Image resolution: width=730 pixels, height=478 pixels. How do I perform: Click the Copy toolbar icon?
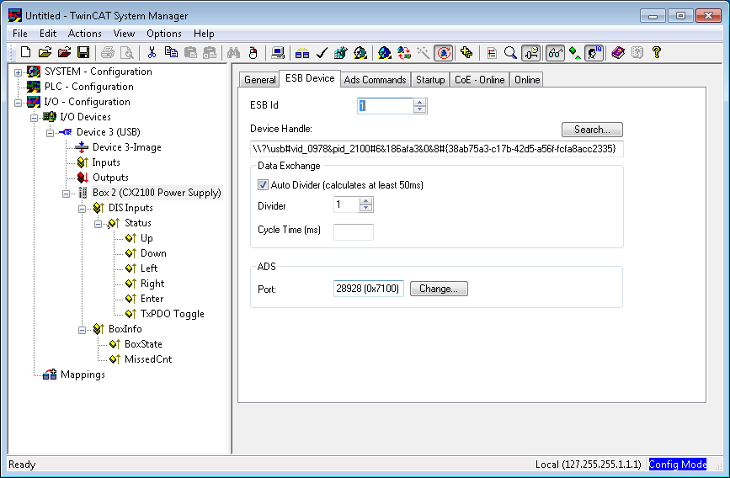(171, 52)
